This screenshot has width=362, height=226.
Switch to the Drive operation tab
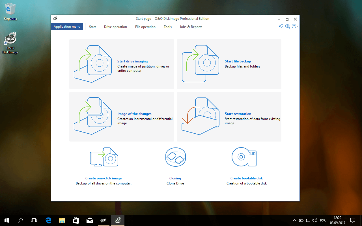115,27
